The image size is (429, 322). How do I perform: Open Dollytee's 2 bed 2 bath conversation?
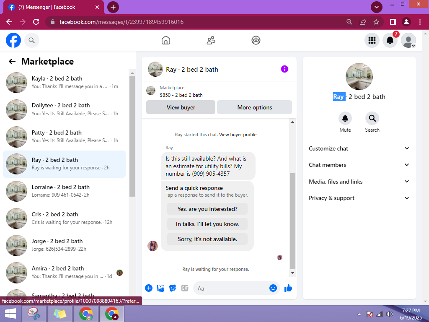click(x=64, y=109)
